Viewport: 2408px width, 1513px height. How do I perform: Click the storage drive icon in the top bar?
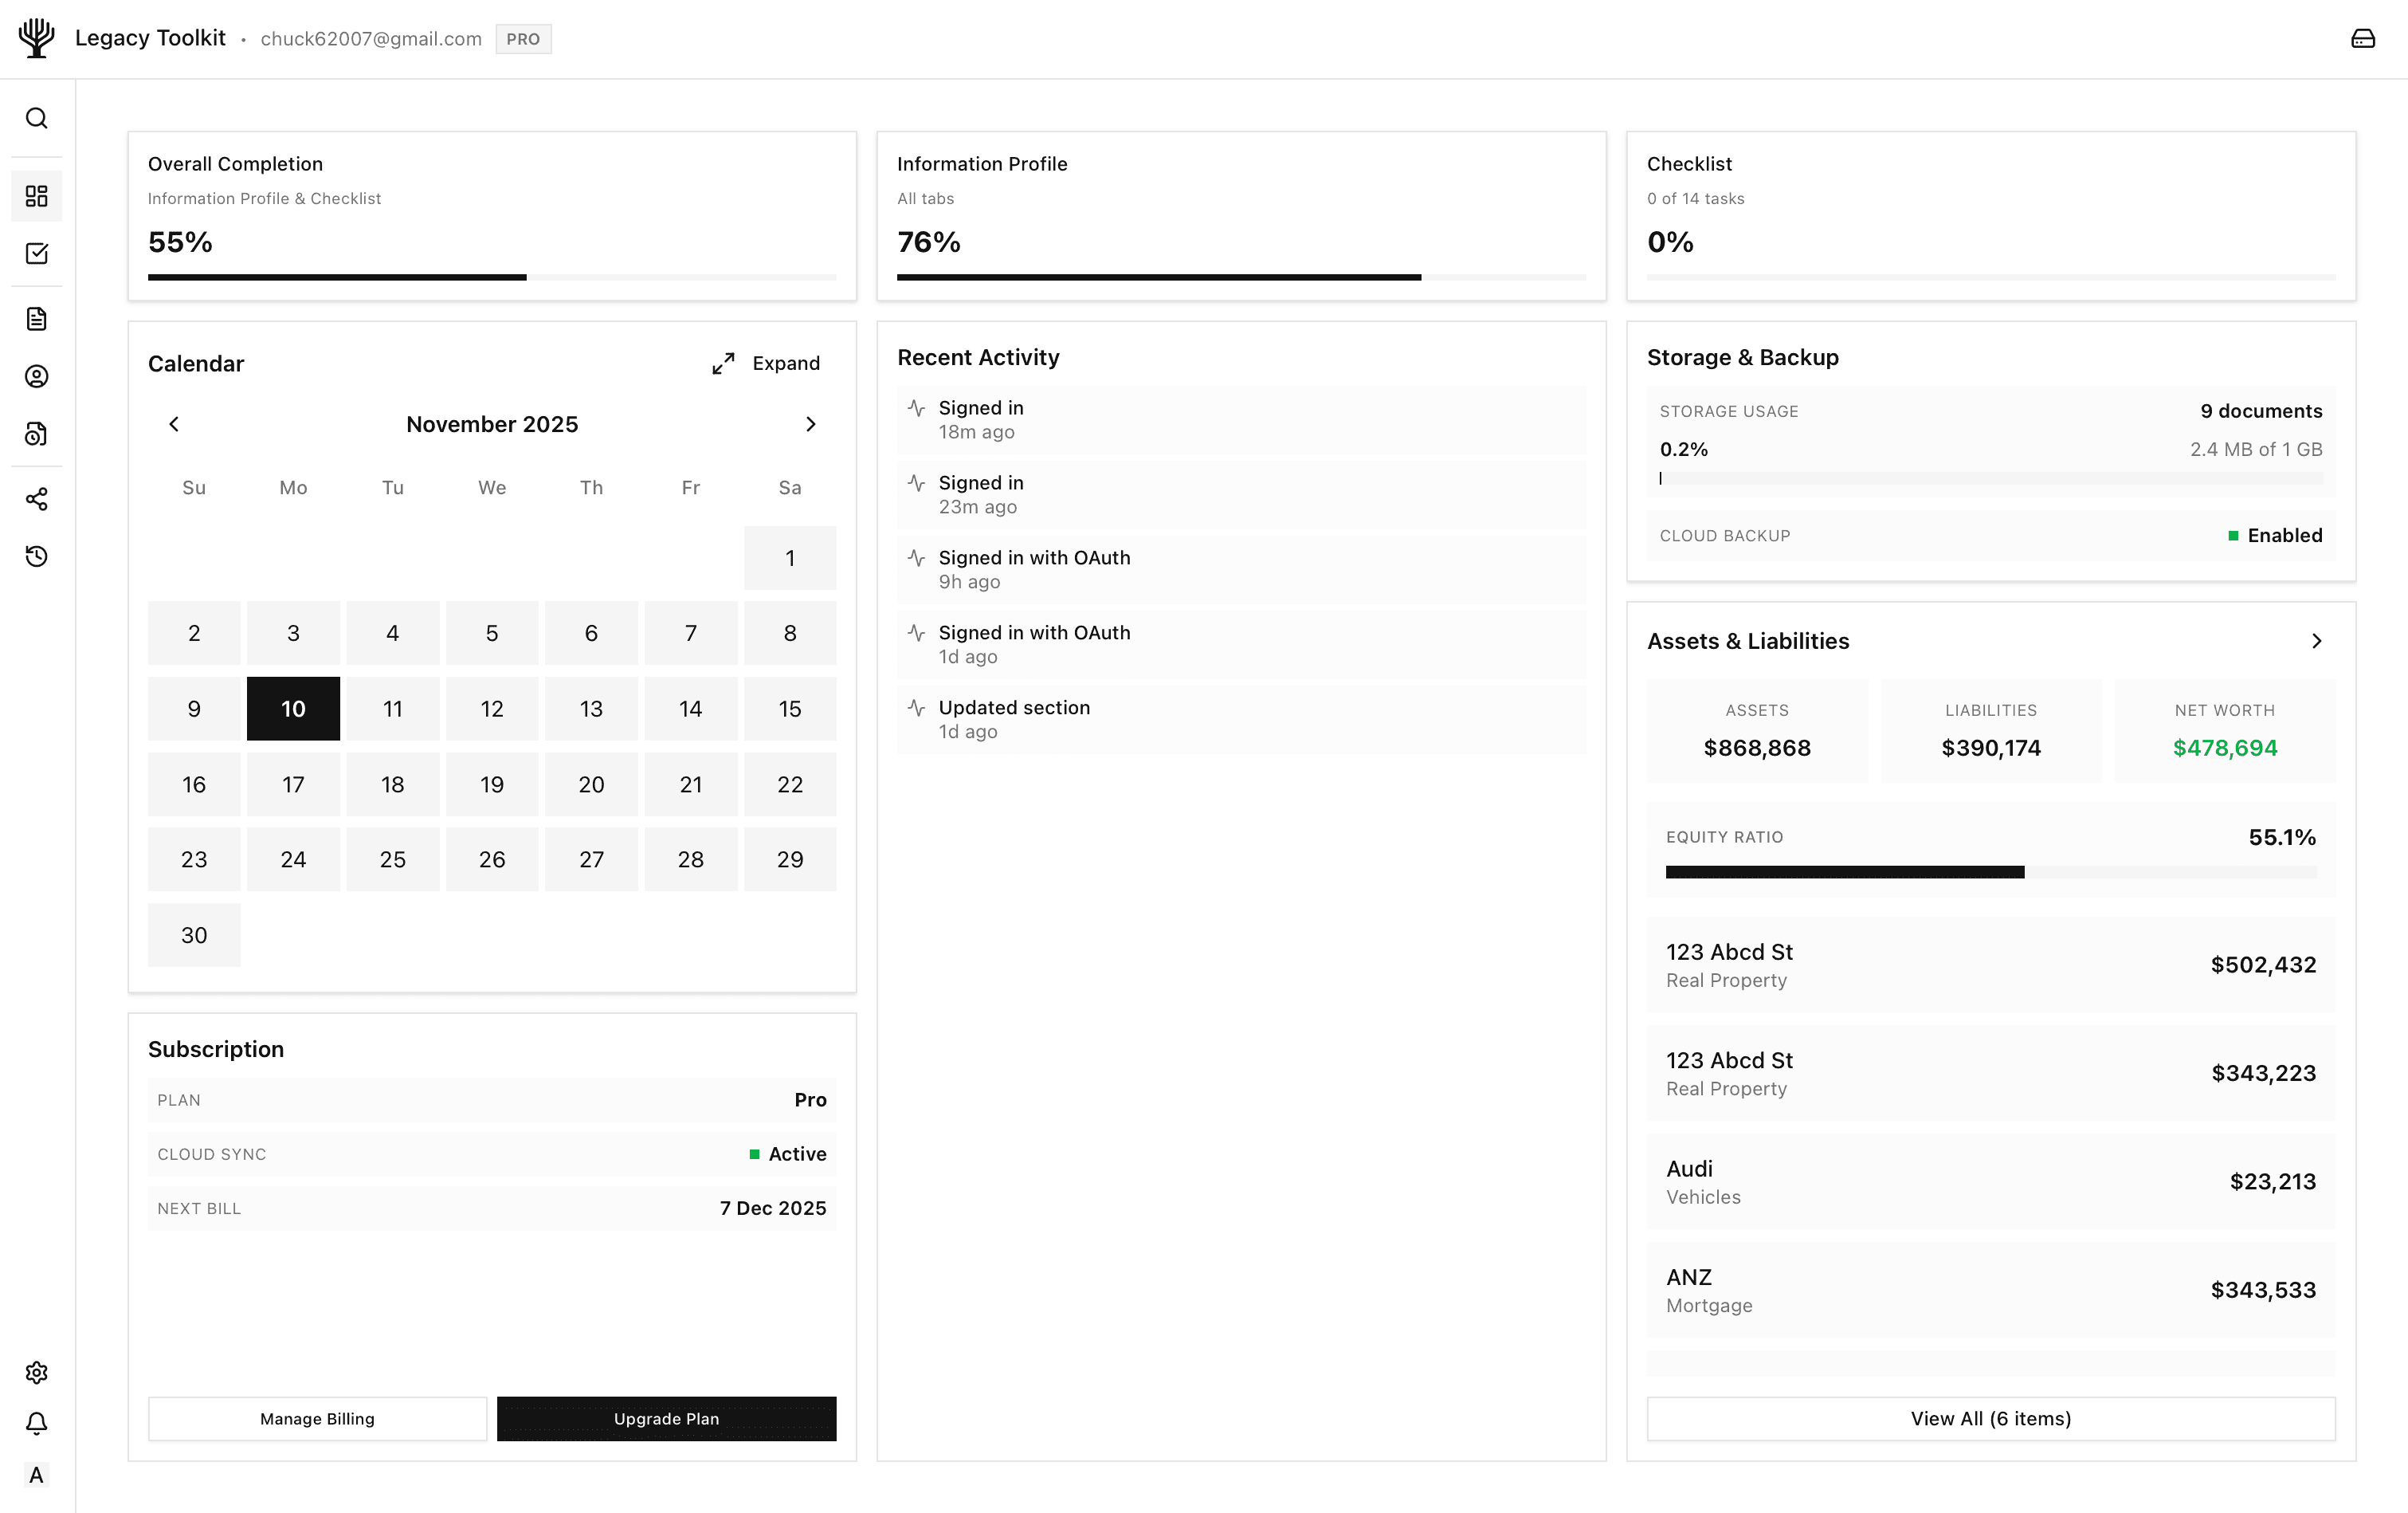tap(2364, 38)
